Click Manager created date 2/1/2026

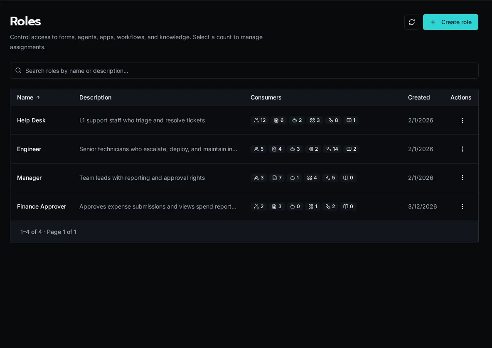(x=421, y=178)
